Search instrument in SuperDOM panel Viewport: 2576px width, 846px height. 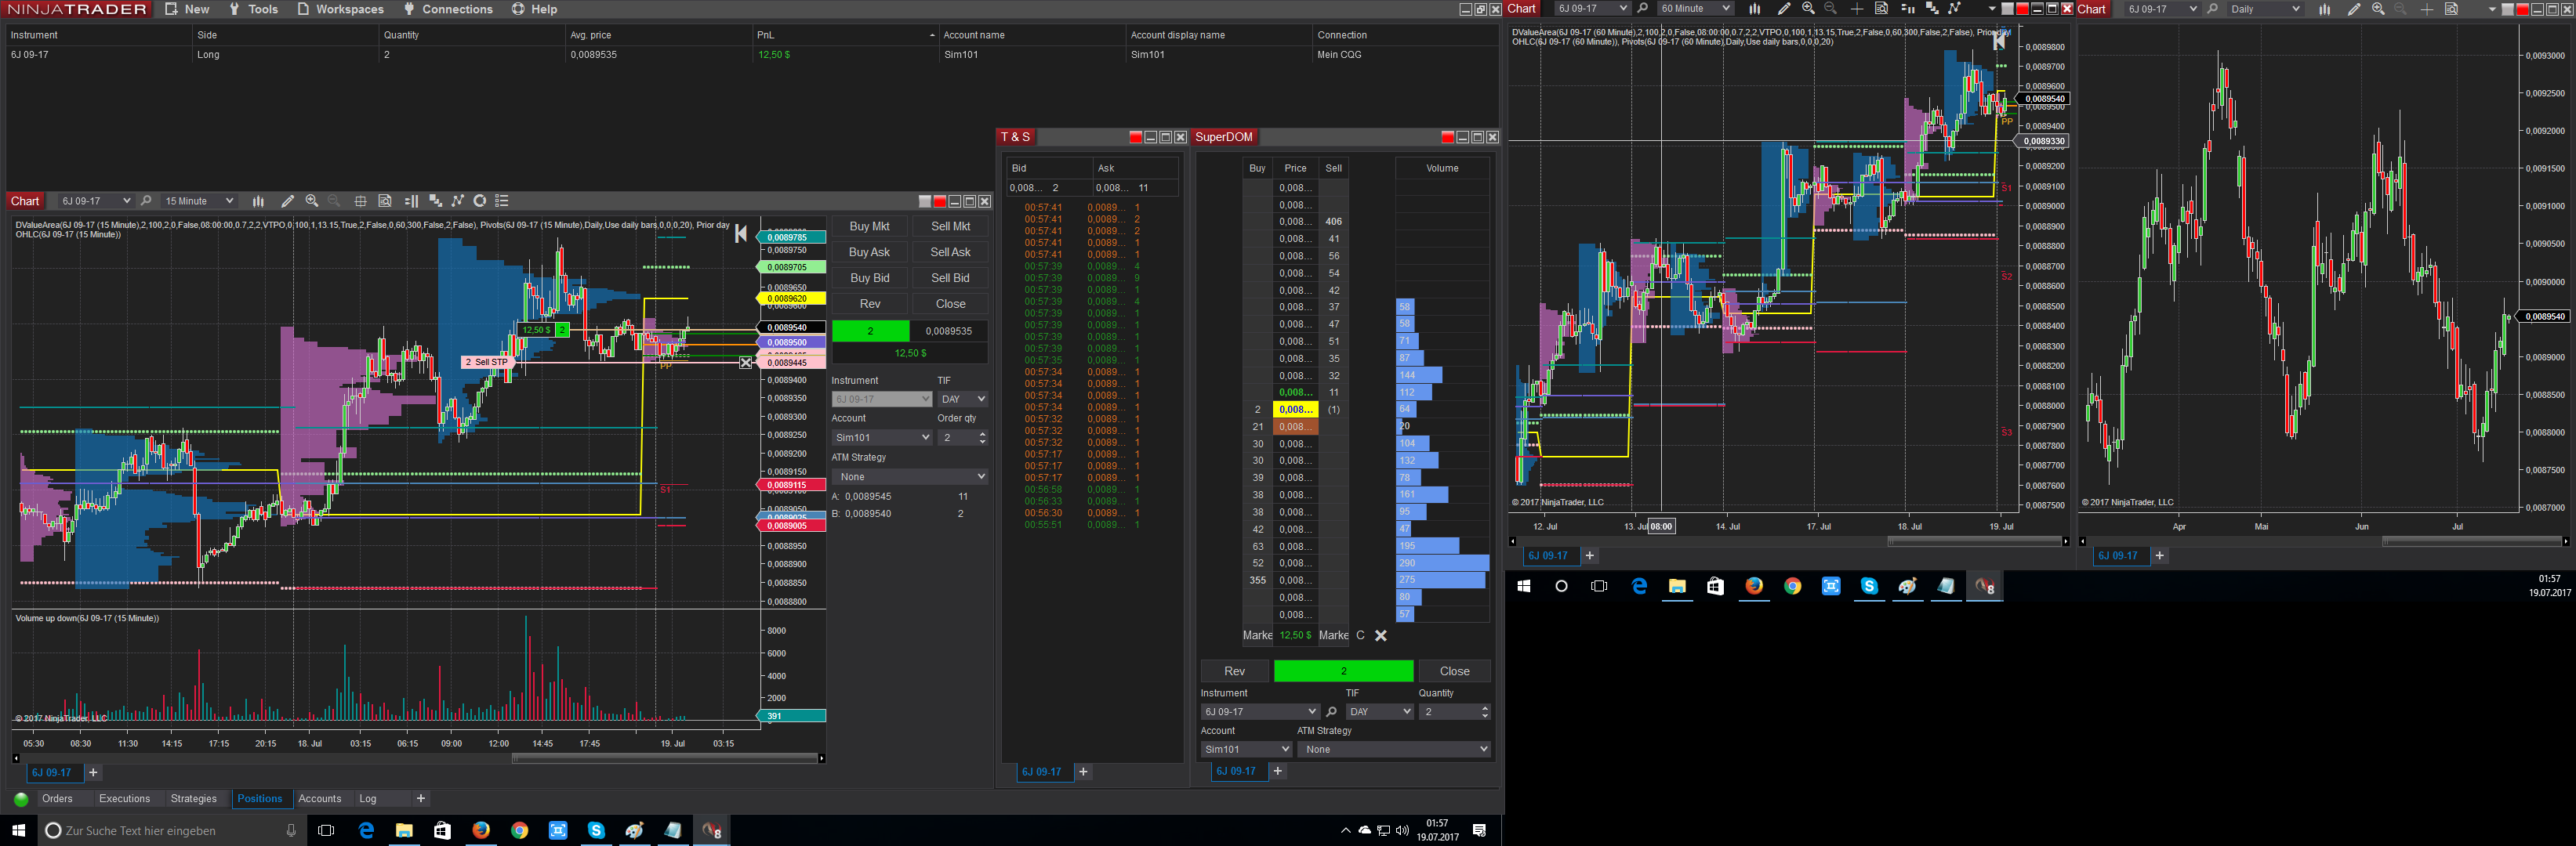click(1331, 712)
